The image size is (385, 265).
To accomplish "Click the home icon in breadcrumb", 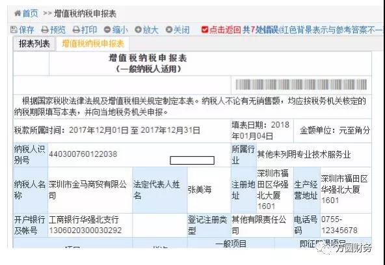I will (x=18, y=13).
